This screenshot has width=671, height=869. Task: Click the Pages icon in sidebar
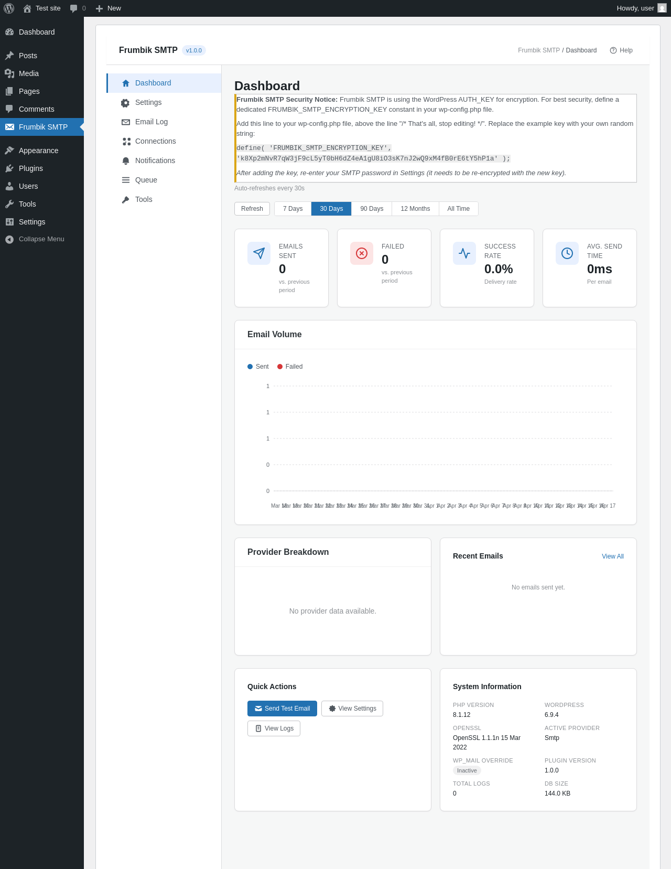pyautogui.click(x=9, y=91)
